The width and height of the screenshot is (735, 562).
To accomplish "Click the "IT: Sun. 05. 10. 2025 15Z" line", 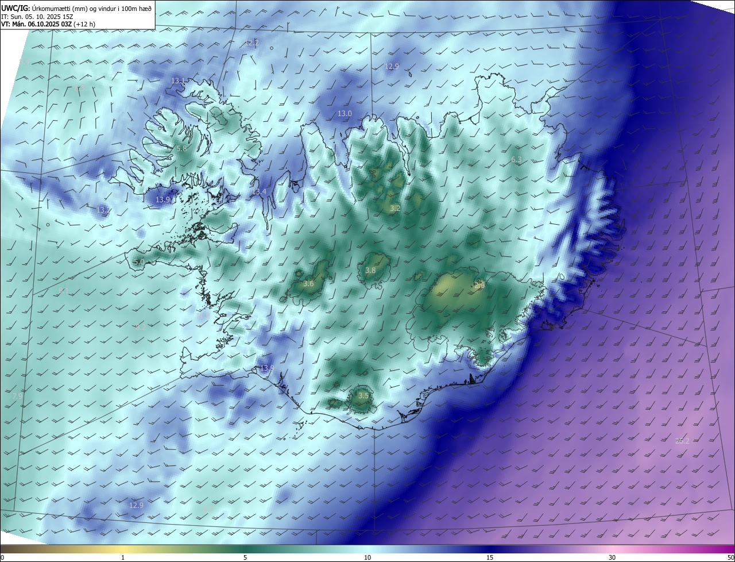I will (x=37, y=16).
